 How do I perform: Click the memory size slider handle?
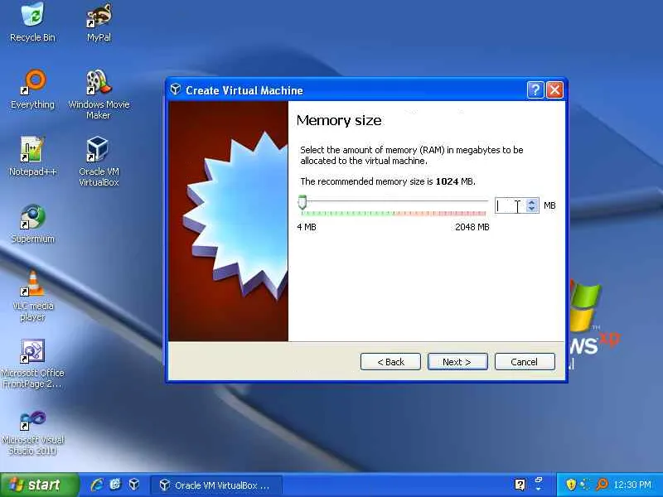tap(302, 202)
